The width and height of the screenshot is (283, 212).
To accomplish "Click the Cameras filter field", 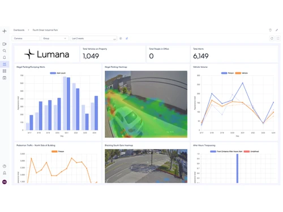I will pyautogui.click(x=25, y=38).
